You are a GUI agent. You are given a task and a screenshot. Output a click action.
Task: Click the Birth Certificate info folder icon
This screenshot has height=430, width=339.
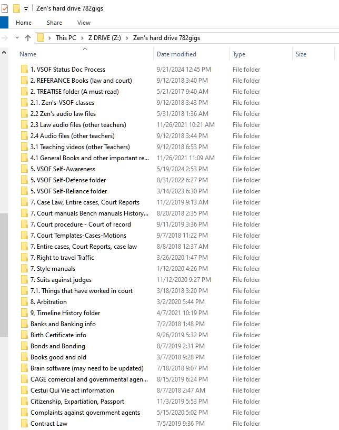click(24, 335)
